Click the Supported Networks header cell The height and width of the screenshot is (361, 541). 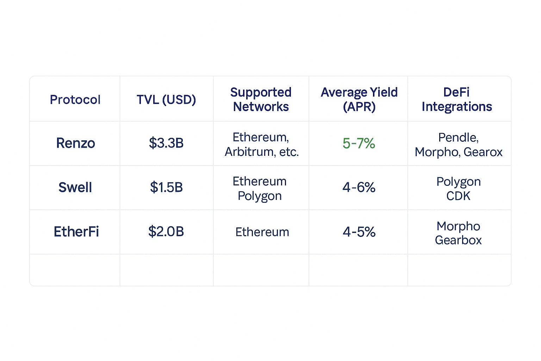click(261, 99)
